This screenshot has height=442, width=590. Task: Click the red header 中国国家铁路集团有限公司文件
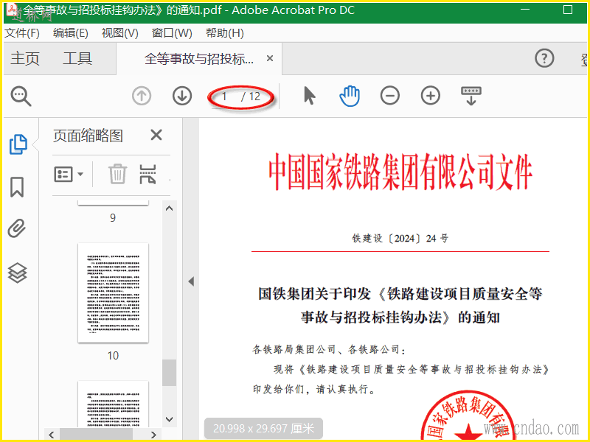pyautogui.click(x=400, y=172)
